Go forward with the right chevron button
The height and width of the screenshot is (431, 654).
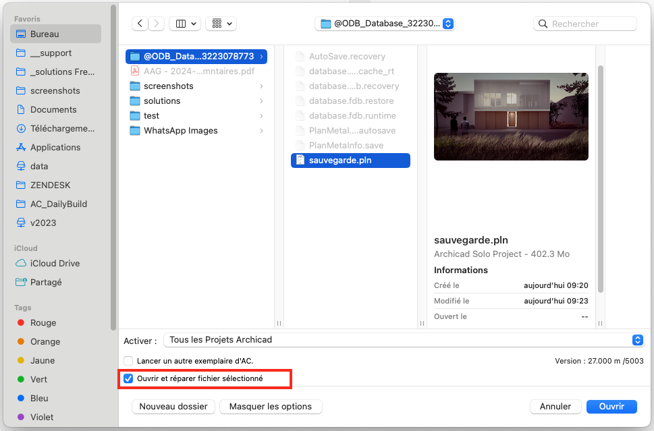click(x=157, y=24)
